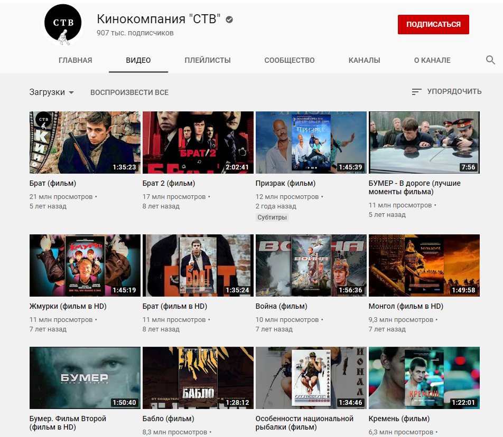Click ВОСПРОИЗВЕСТИ ВСЕ
The width and height of the screenshot is (503, 437).
[129, 92]
